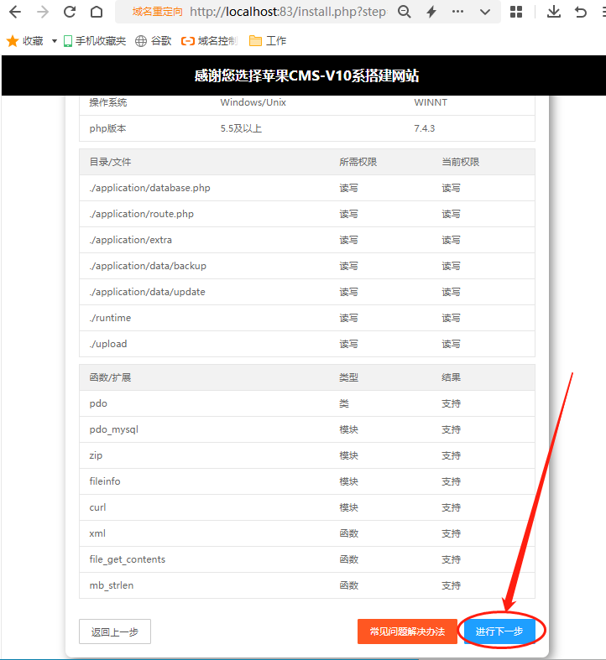The height and width of the screenshot is (660, 606).
Task: Select the ./upload directory text
Action: click(x=108, y=344)
